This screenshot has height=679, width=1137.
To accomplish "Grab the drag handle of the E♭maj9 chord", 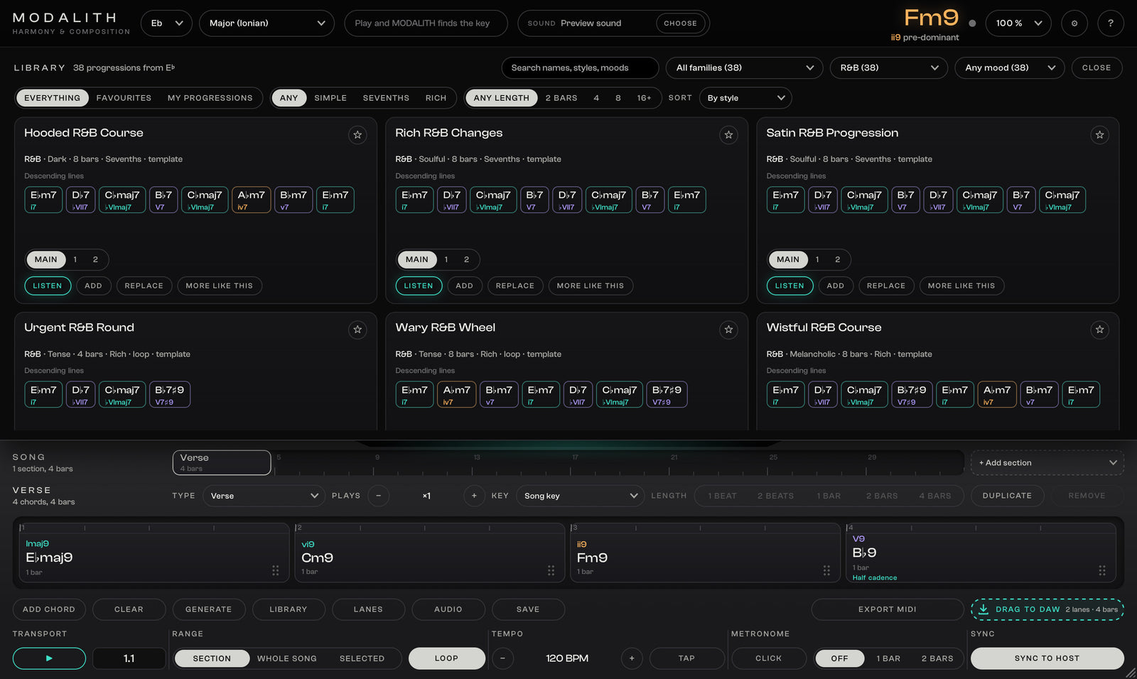I will tap(275, 570).
